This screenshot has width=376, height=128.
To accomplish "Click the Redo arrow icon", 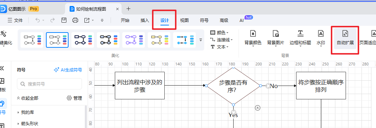I will (x=53, y=20).
